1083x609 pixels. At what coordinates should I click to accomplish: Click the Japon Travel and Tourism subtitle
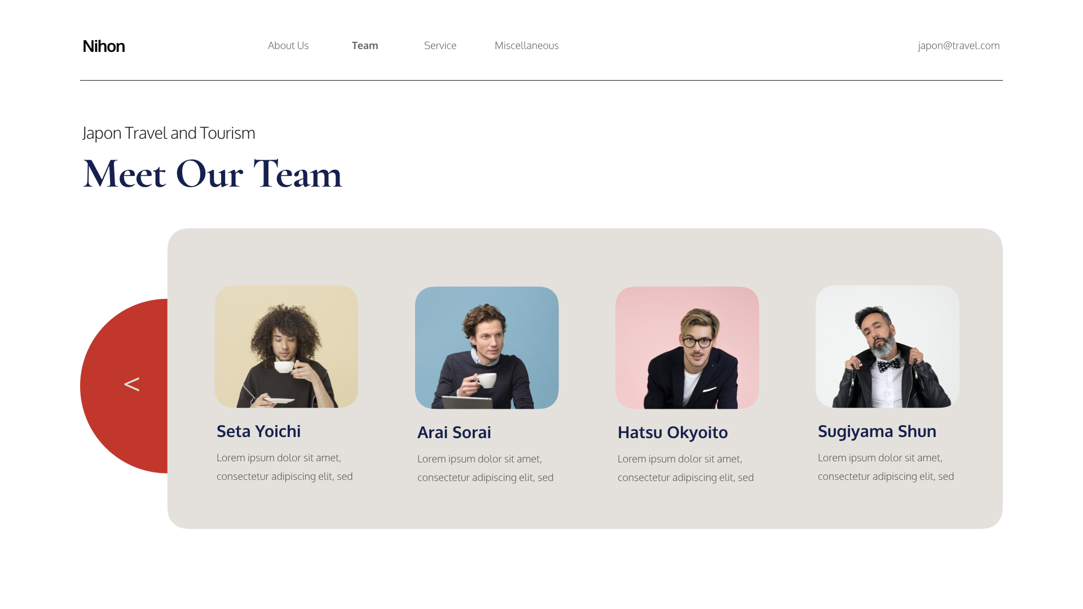[x=169, y=133]
